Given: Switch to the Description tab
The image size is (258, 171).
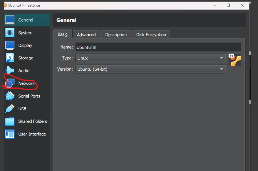Looking at the screenshot, I should 116,35.
